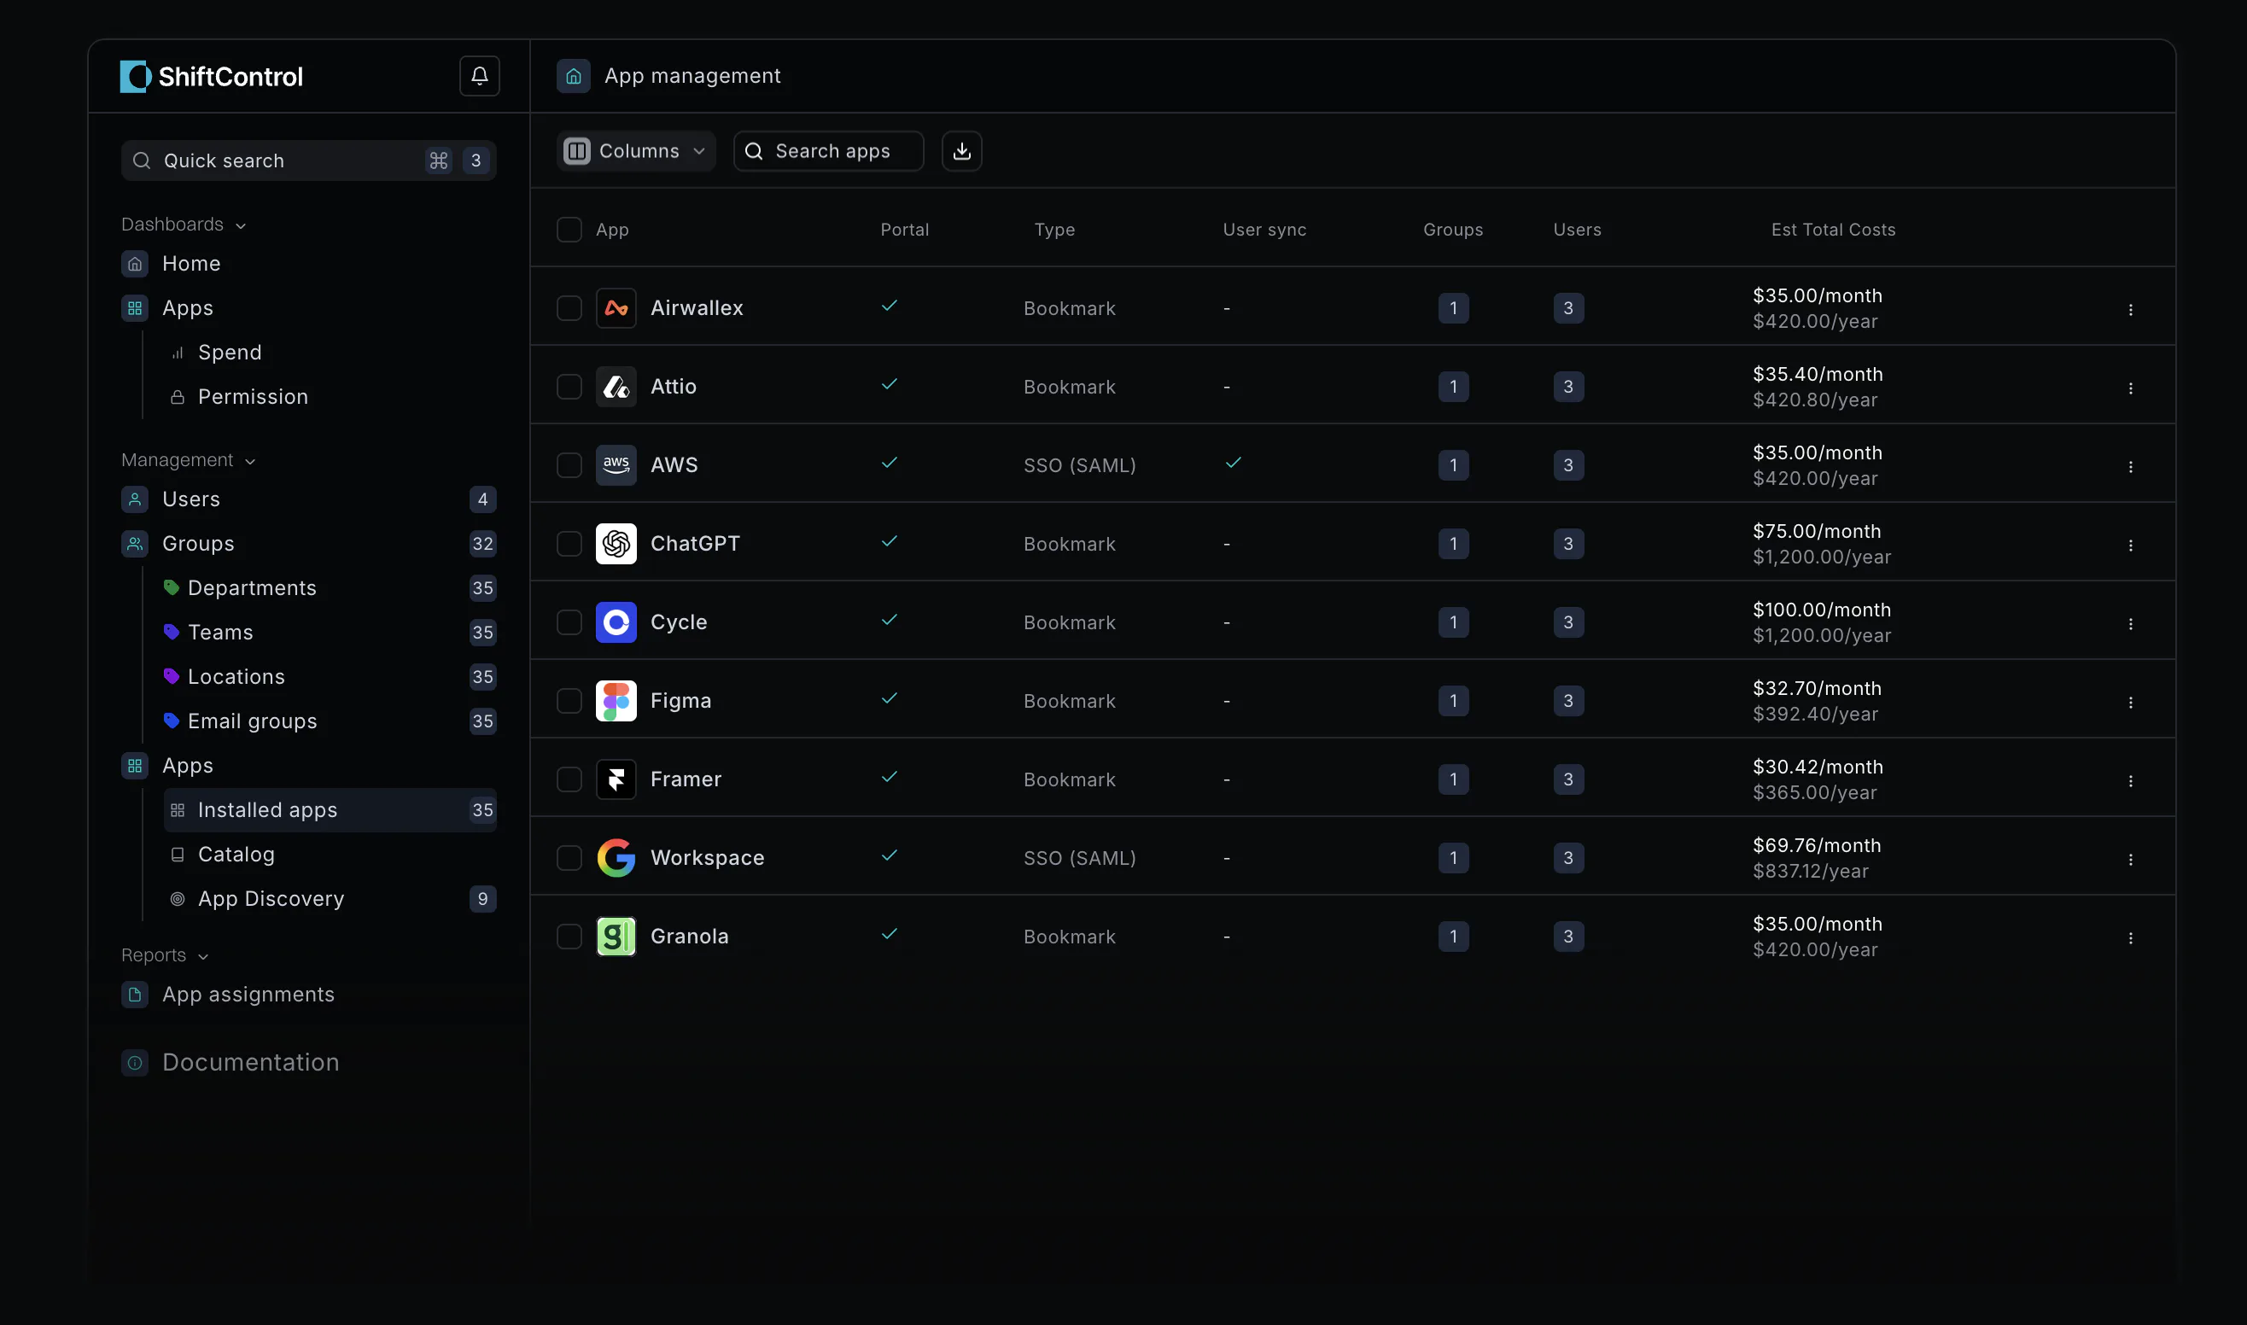Check the Workspace row checkbox
Screen dimensions: 2247x1325
(569, 858)
